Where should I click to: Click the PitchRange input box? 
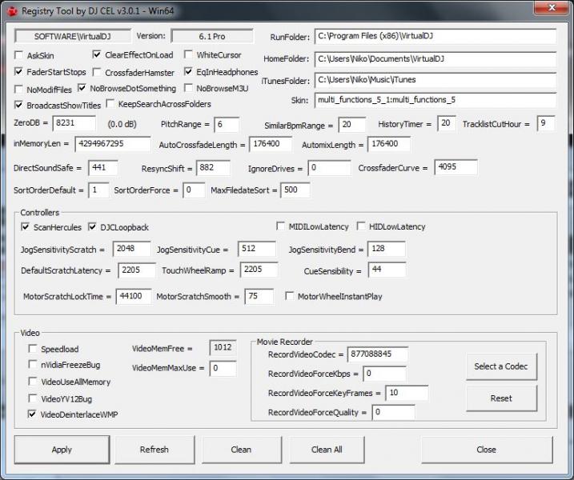pos(227,124)
